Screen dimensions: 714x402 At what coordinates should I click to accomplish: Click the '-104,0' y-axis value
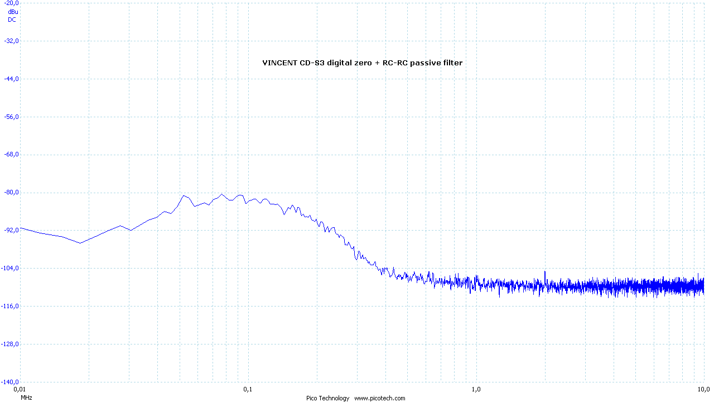tap(10, 268)
